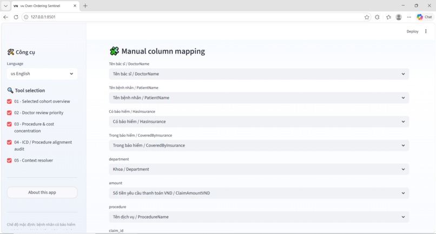436x234 pixels.
Task: Click the claim_id field label
Action: tap(116, 231)
